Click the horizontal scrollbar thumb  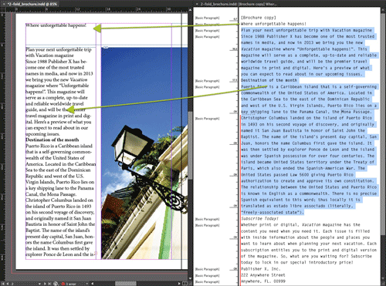coord(126,284)
